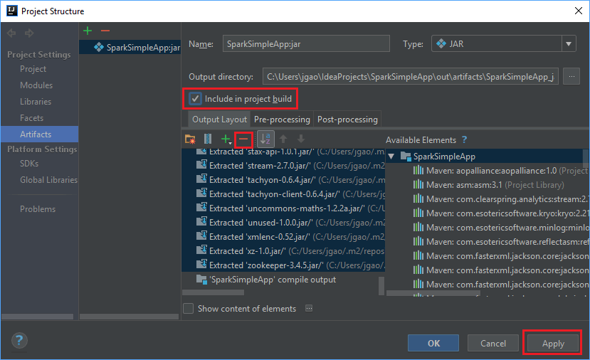Click the OK button
590x360 pixels.
pyautogui.click(x=433, y=343)
